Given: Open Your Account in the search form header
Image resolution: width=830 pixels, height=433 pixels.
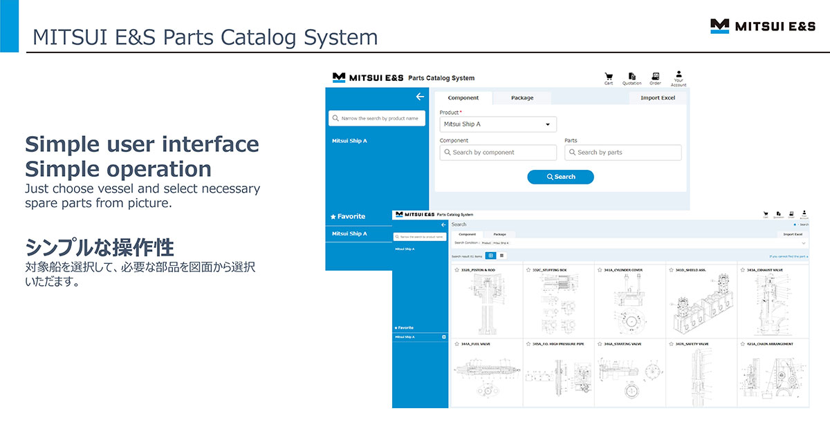Looking at the screenshot, I should point(679,77).
